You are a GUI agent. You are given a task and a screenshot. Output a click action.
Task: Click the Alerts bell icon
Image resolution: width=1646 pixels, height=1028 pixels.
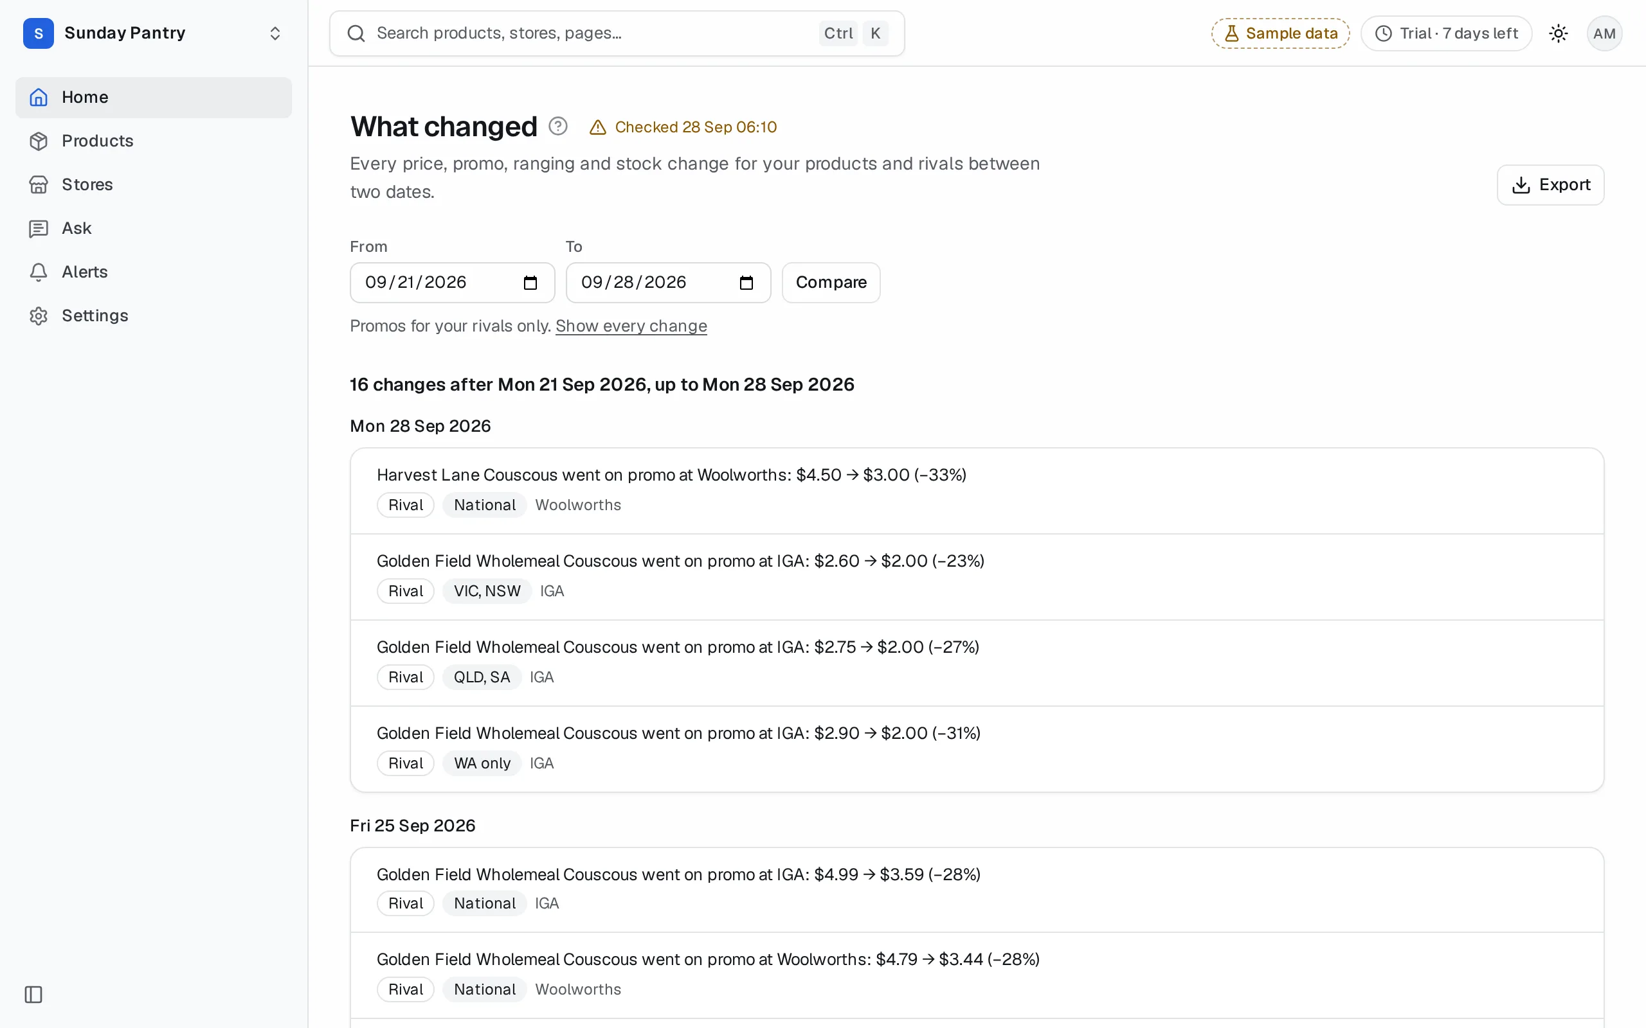click(x=39, y=272)
